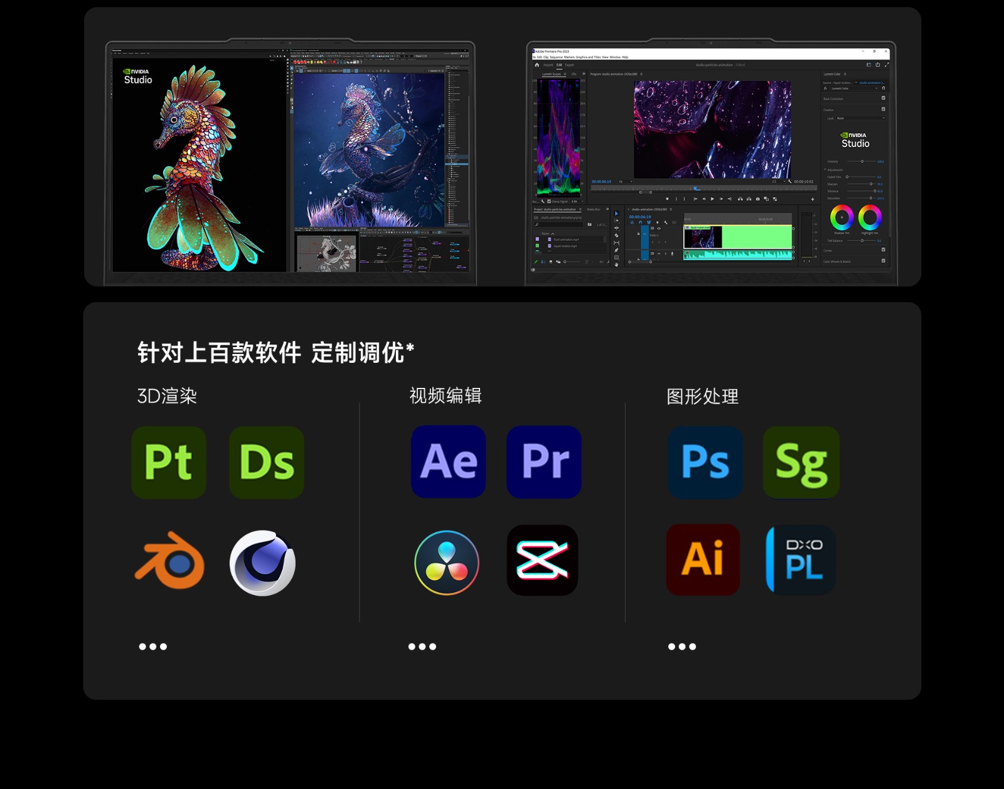Open the Markers menu in Premiere
1004x789 pixels.
[569, 57]
